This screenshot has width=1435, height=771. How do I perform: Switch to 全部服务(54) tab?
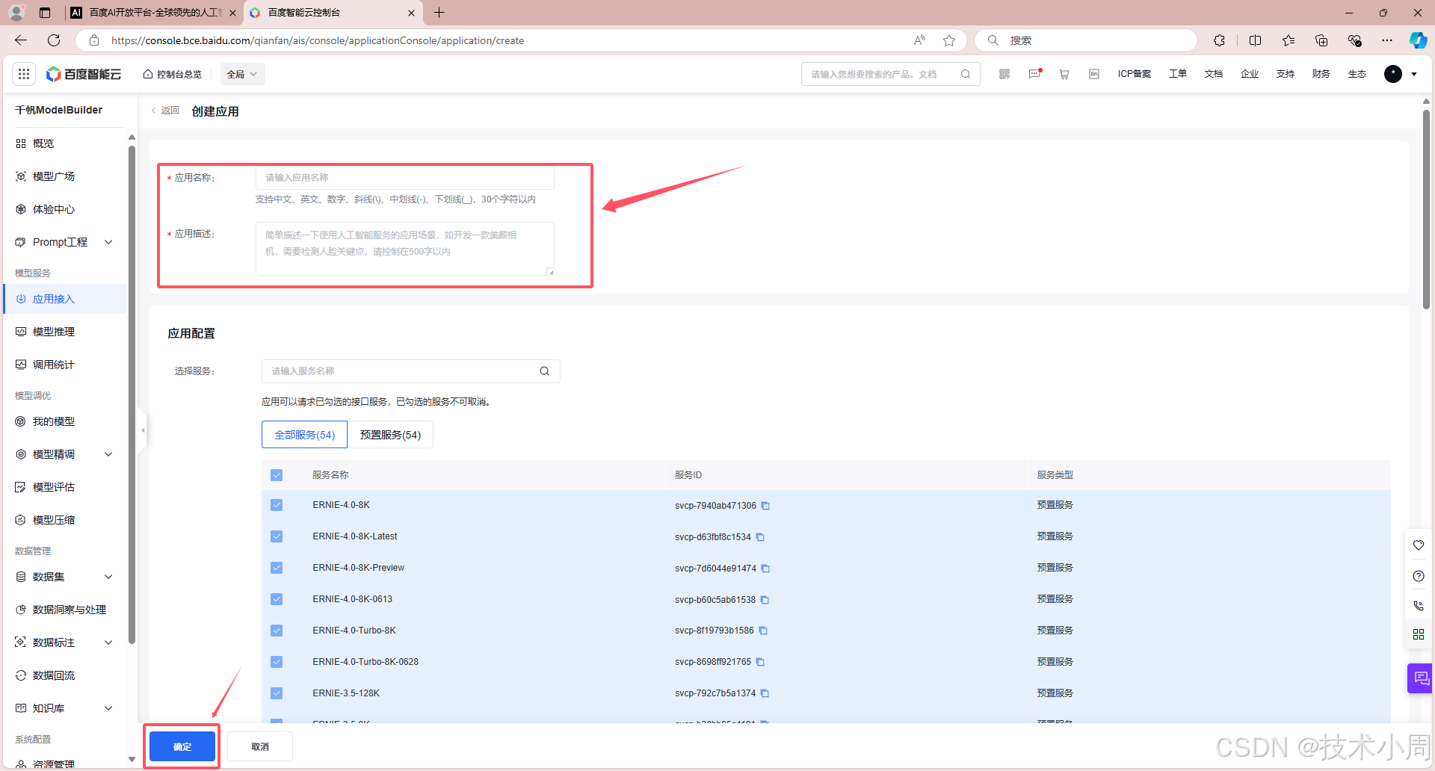[304, 435]
